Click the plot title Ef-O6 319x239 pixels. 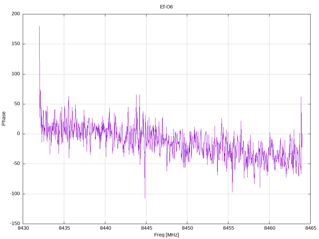166,7
